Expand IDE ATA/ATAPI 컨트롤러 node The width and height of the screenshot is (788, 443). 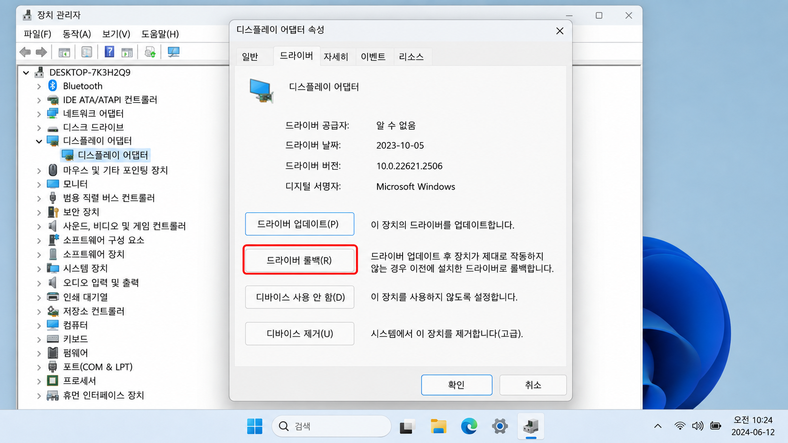click(x=39, y=100)
